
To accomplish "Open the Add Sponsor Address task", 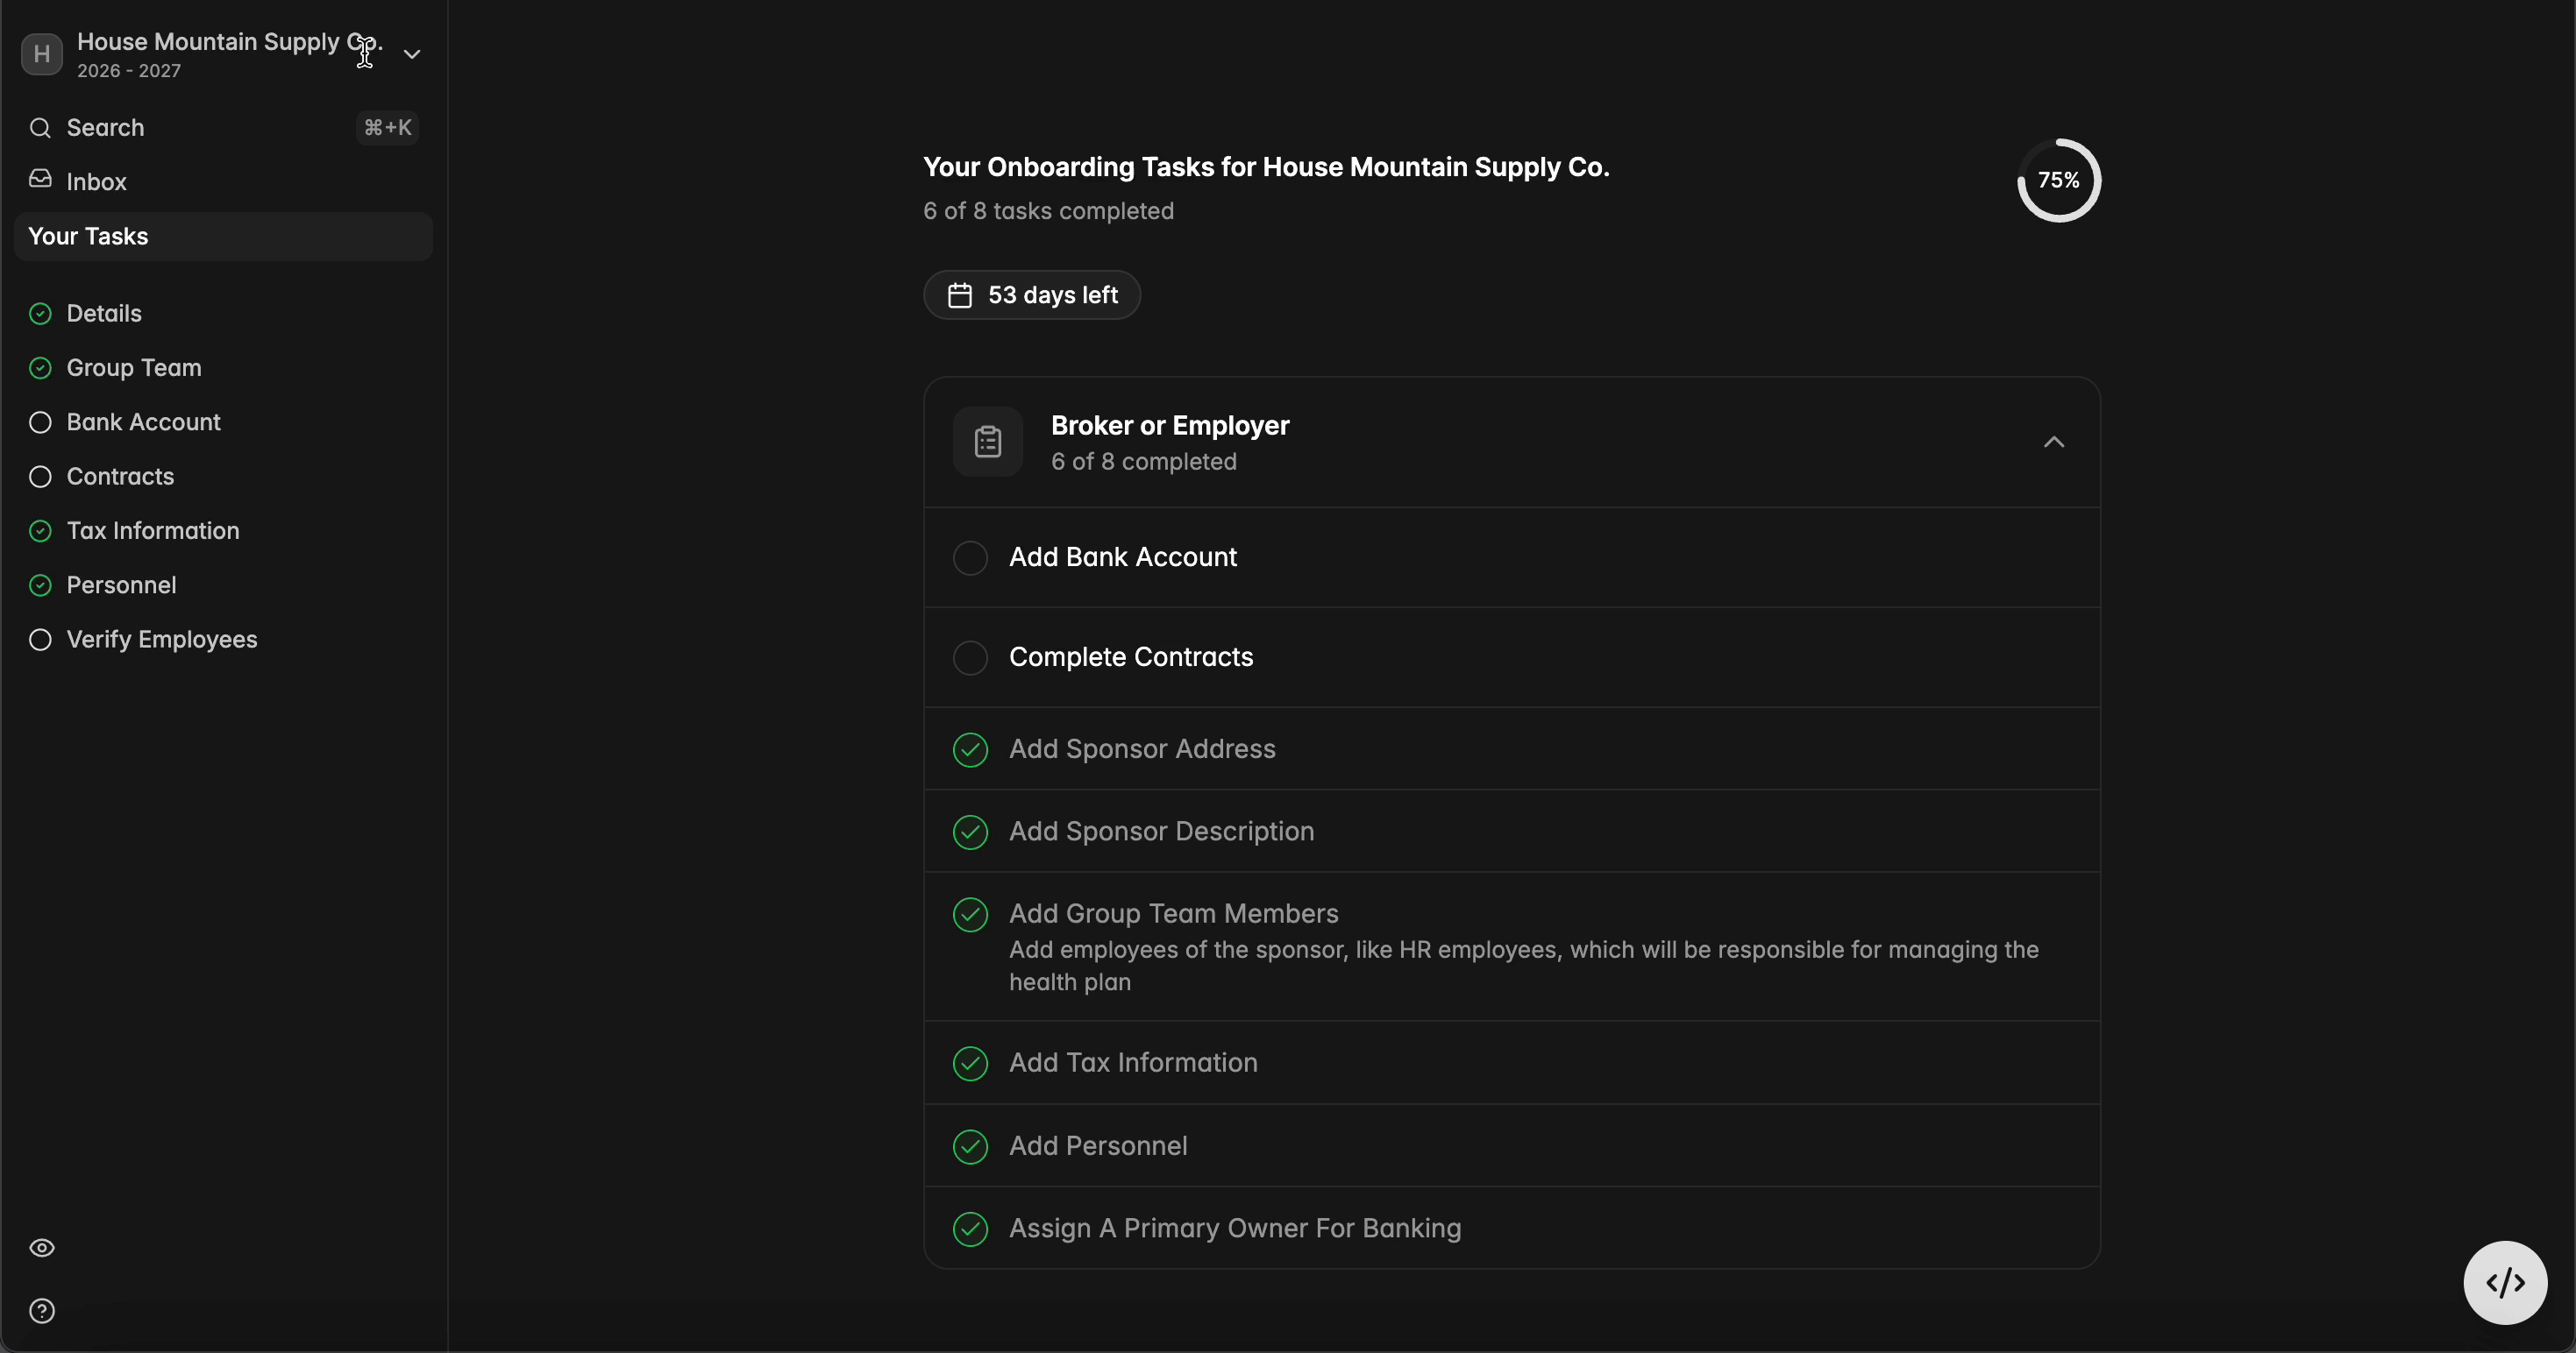I will point(1142,748).
